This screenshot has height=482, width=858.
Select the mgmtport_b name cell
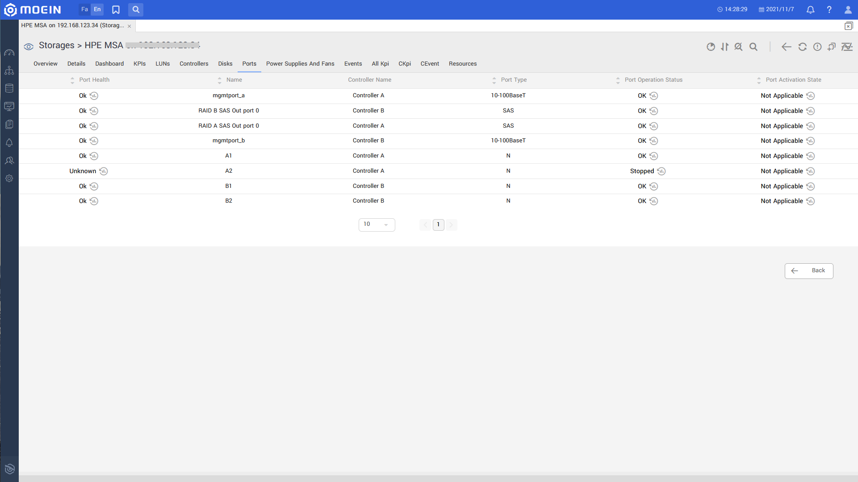coord(229,141)
